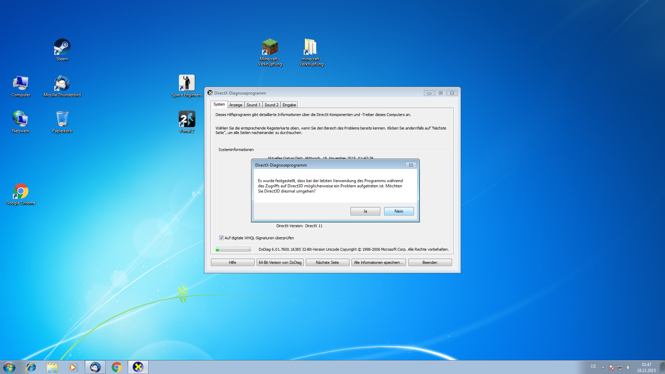Screen dimensions: 665x374
Task: Open Windows Media Player taskbar icon
Action: pyautogui.click(x=73, y=367)
